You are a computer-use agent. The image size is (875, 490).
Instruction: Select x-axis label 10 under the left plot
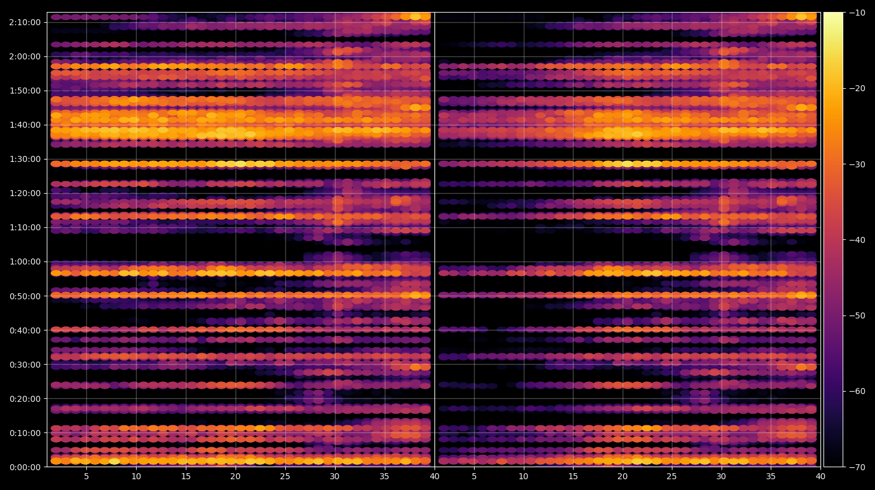(x=136, y=477)
